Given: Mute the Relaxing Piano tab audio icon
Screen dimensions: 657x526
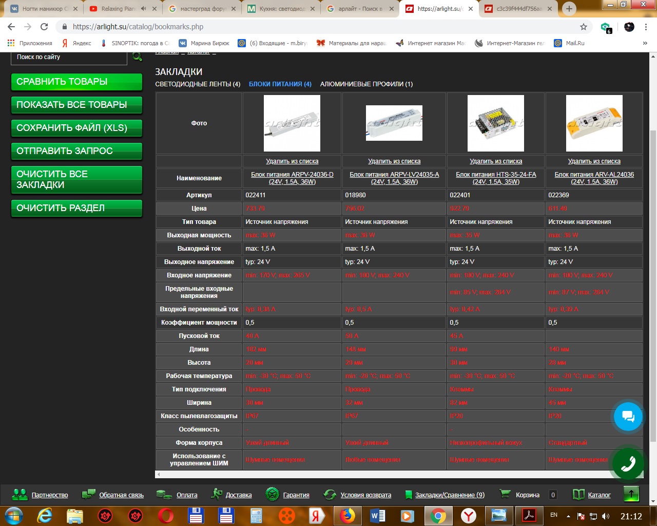Looking at the screenshot, I should pyautogui.click(x=143, y=9).
